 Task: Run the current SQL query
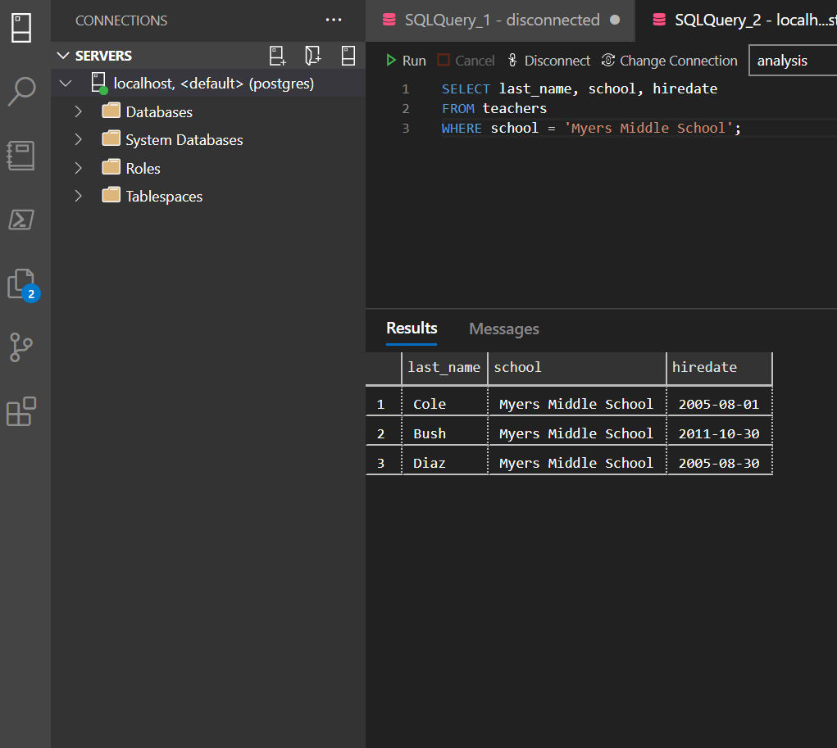(x=406, y=61)
